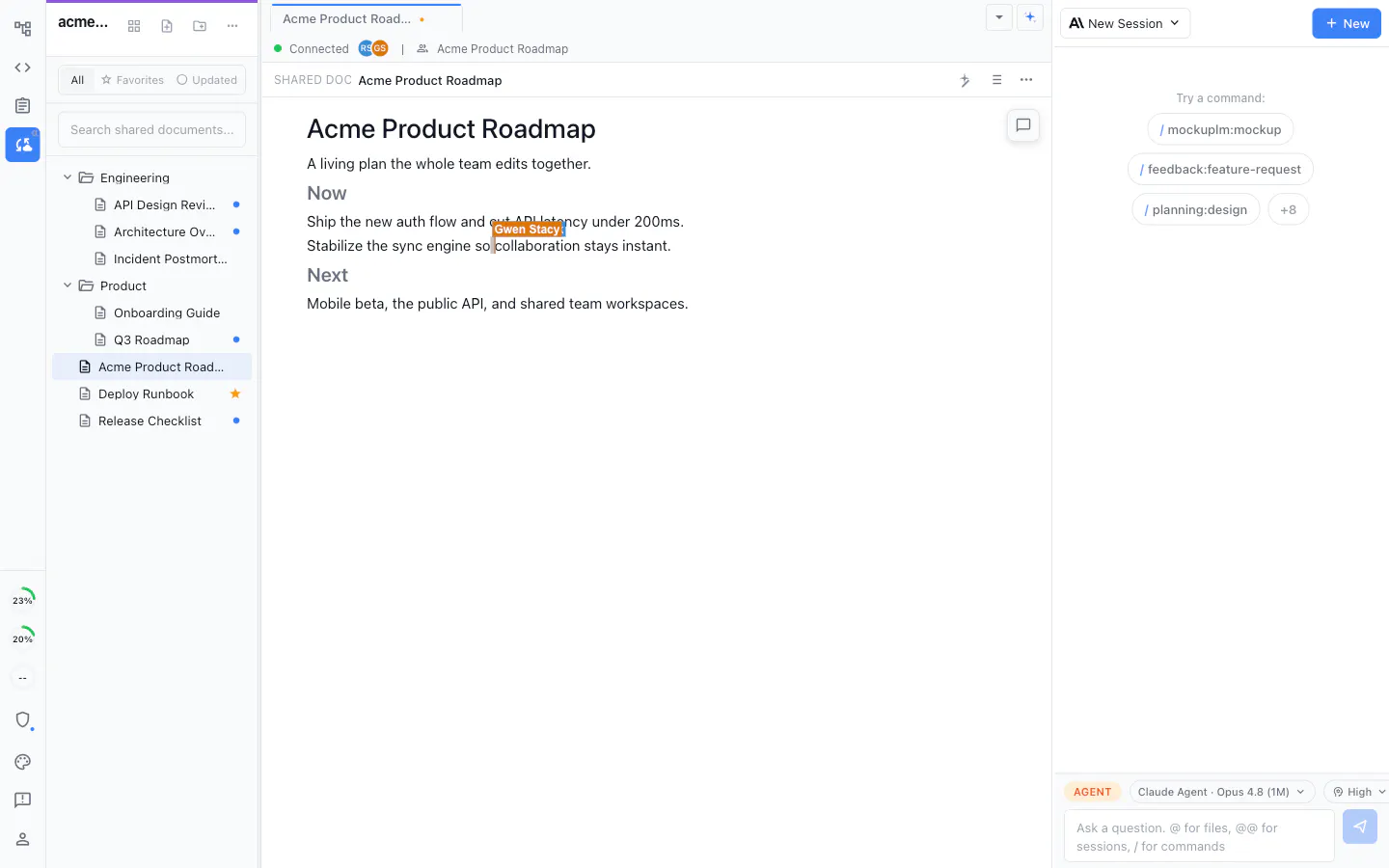This screenshot has width=1389, height=868.
Task: Select Acme Product Roadmap in the tree
Action: (152, 366)
